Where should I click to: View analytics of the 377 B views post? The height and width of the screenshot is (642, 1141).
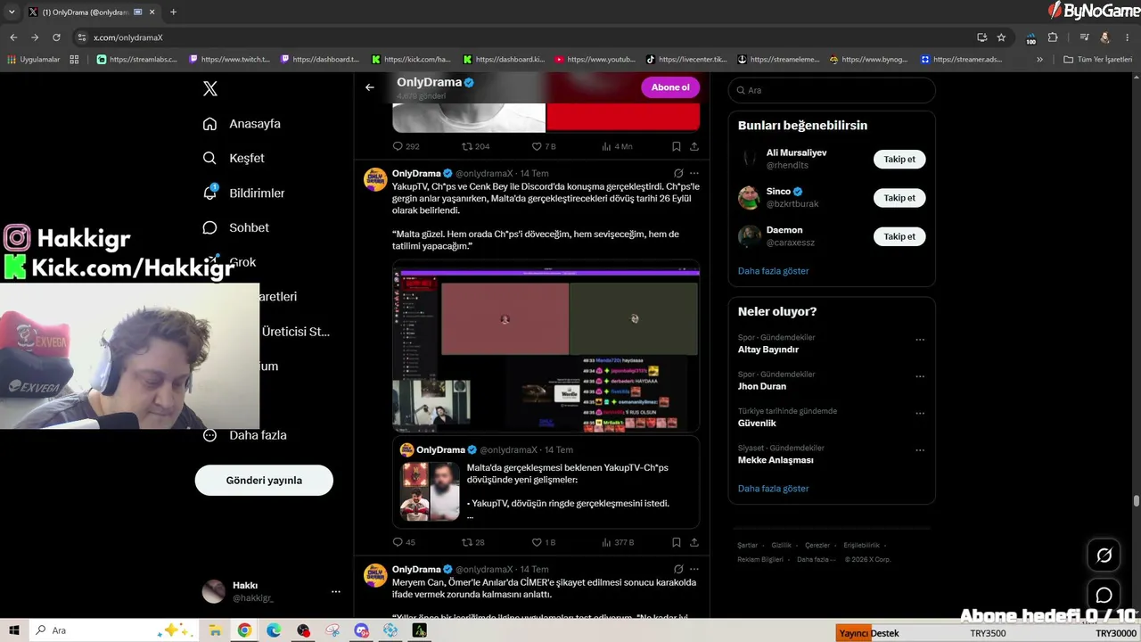point(618,542)
